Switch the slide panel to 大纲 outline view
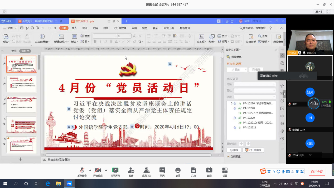This screenshot has width=334, height=188. pyautogui.click(x=14, y=51)
